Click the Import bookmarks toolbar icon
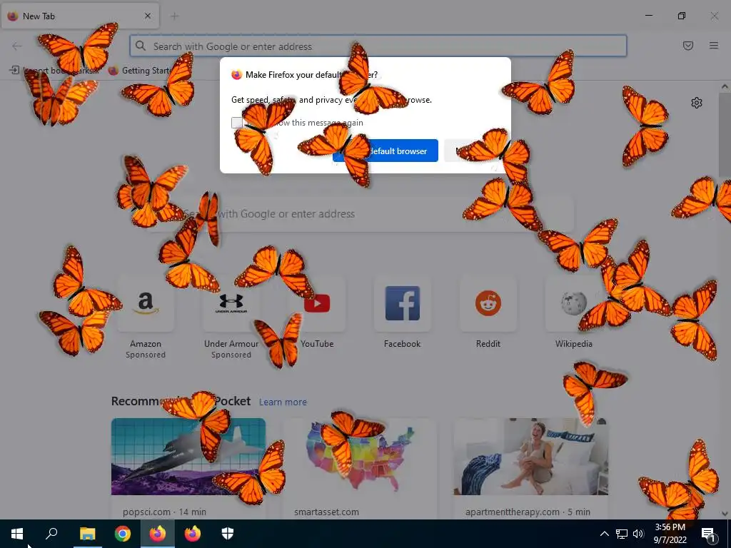 [x=14, y=71]
